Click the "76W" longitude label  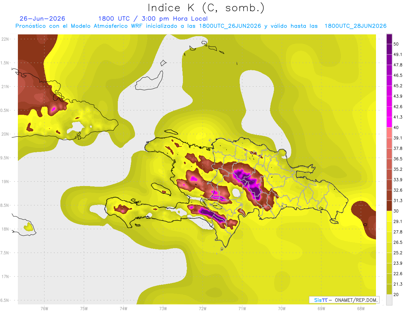coord(44,308)
